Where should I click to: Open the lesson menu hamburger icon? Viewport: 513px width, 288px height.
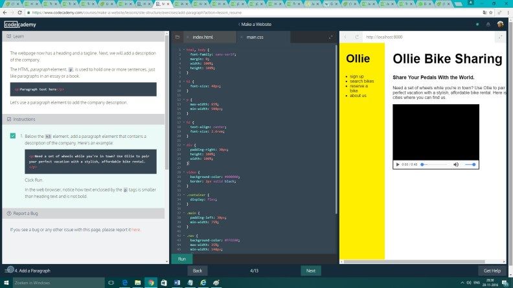tap(8, 271)
